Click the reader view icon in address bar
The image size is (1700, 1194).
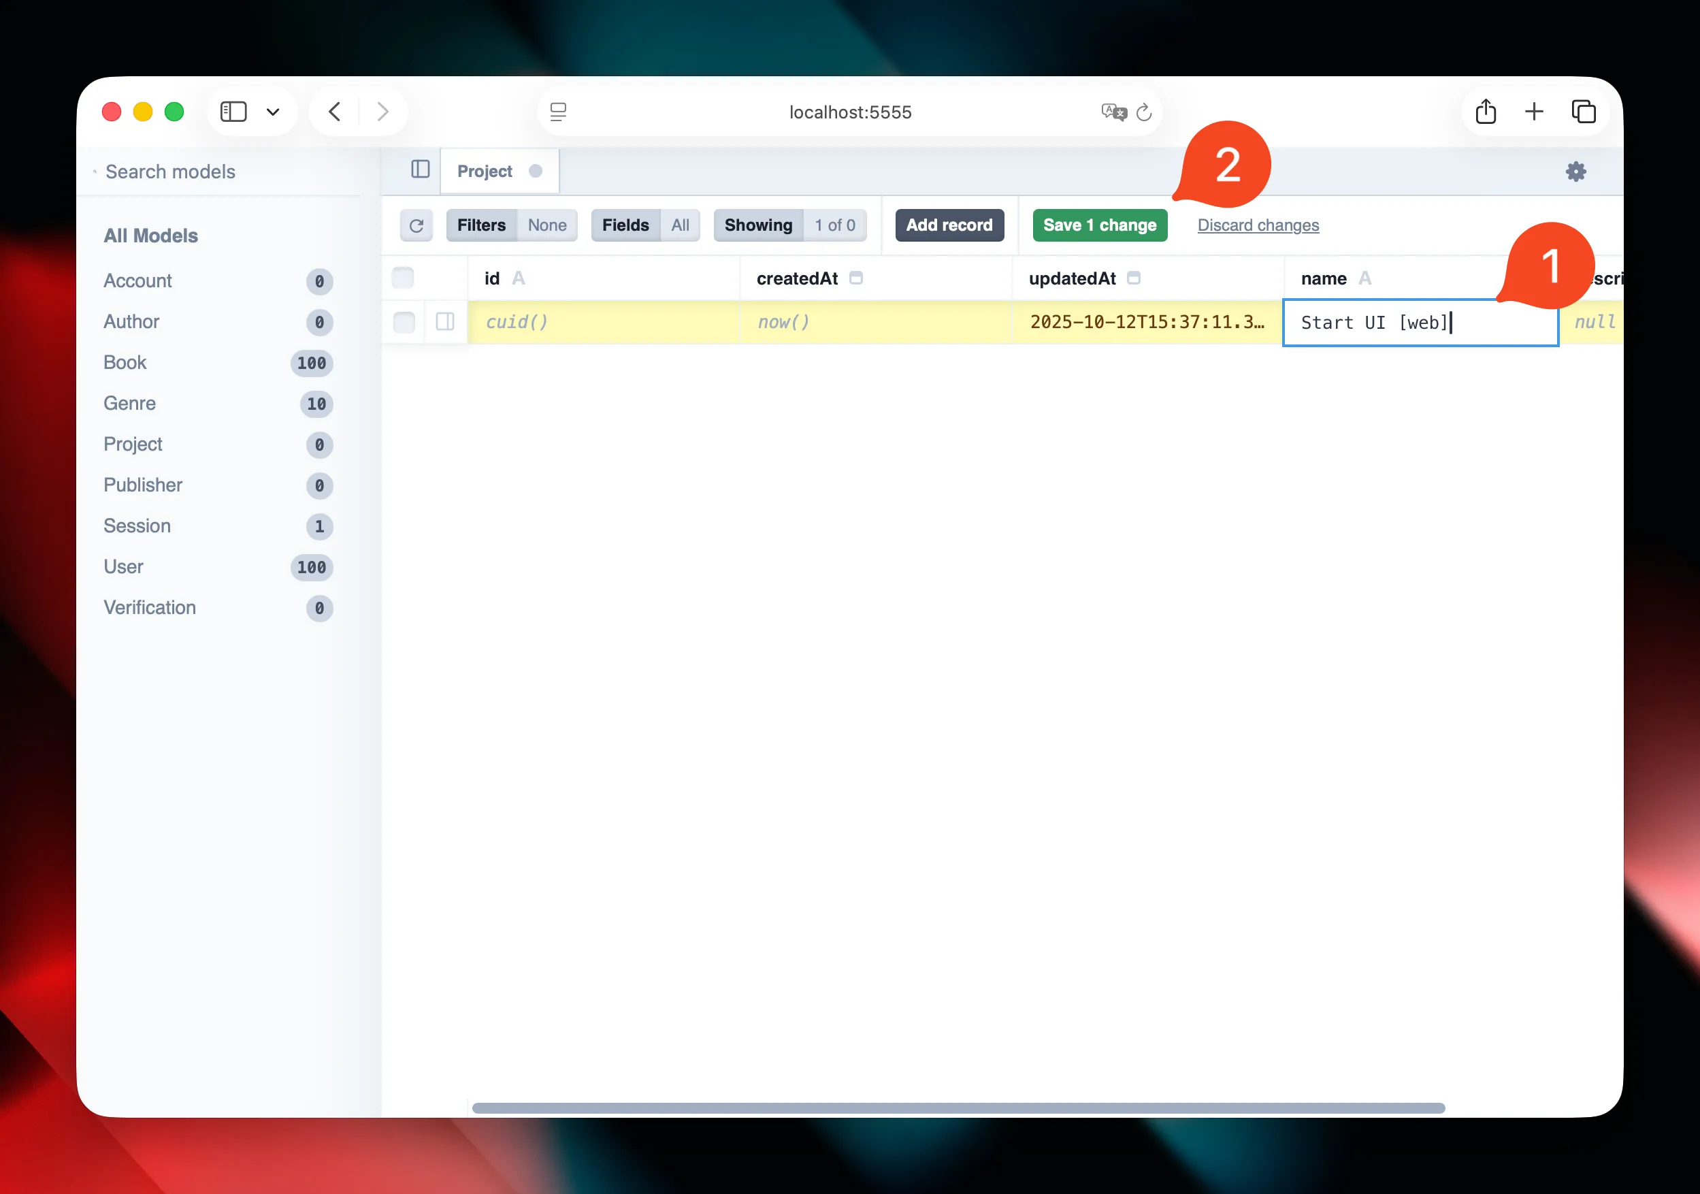tap(558, 112)
